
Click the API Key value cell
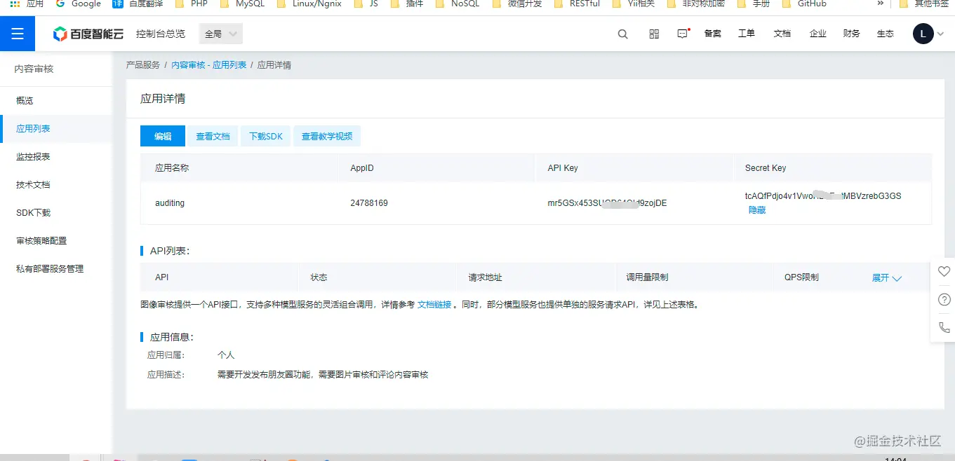coord(607,203)
